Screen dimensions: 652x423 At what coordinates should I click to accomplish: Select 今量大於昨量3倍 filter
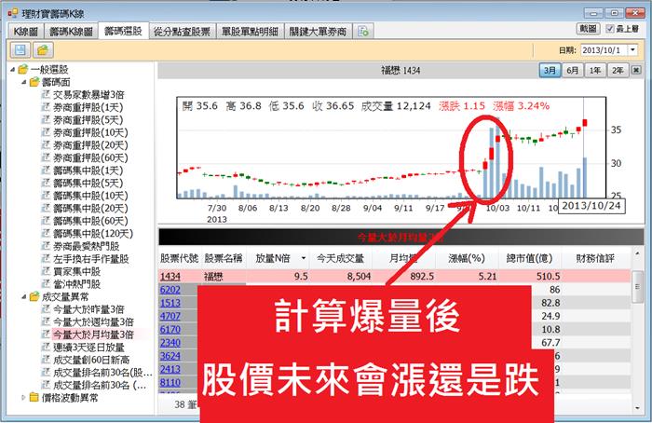(x=89, y=309)
